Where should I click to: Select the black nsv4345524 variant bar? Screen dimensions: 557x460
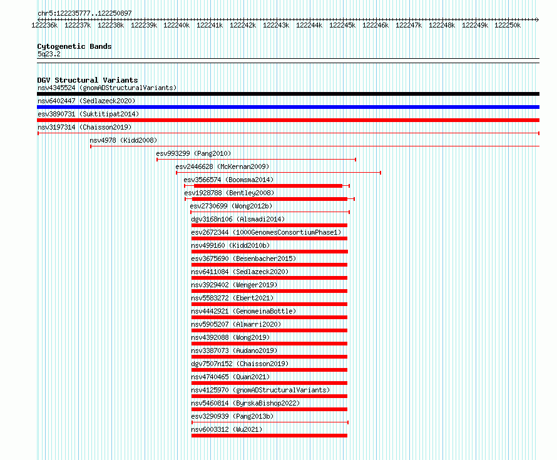[x=288, y=94]
